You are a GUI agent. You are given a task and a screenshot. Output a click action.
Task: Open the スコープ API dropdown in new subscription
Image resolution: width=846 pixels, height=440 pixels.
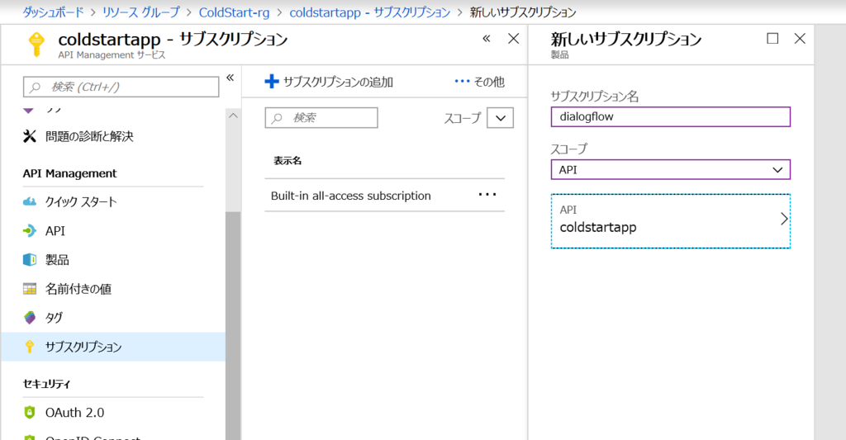[x=671, y=170]
